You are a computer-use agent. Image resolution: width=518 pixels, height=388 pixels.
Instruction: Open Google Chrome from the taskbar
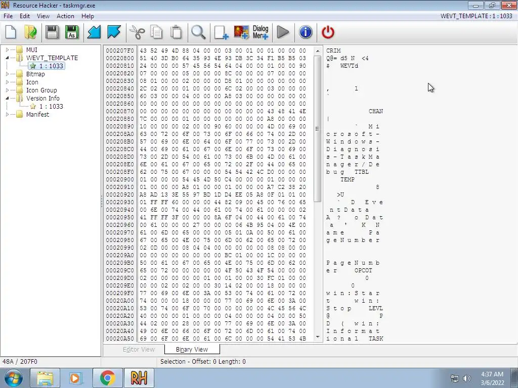point(107,378)
